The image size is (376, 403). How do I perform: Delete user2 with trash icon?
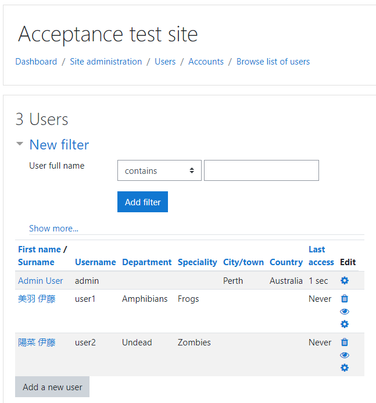345,343
